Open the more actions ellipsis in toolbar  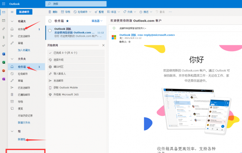(170, 12)
